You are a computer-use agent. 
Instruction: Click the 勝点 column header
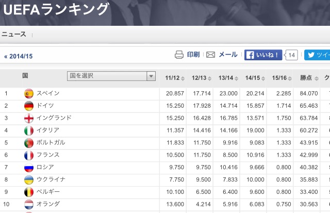[x=306, y=78]
